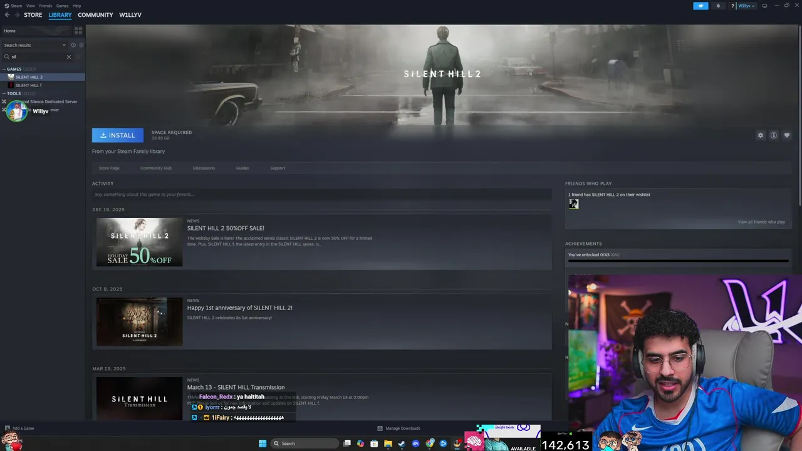Viewport: 802px width, 451px height.
Task: Open the W1LLYV profile tab
Action: 130,15
